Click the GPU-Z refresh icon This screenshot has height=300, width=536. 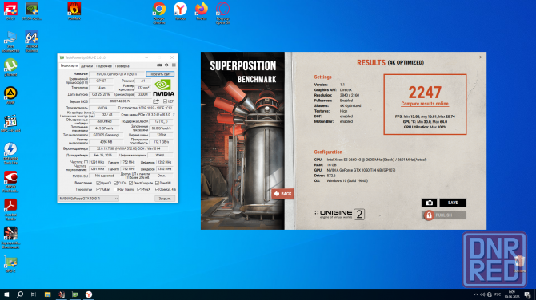click(x=166, y=65)
